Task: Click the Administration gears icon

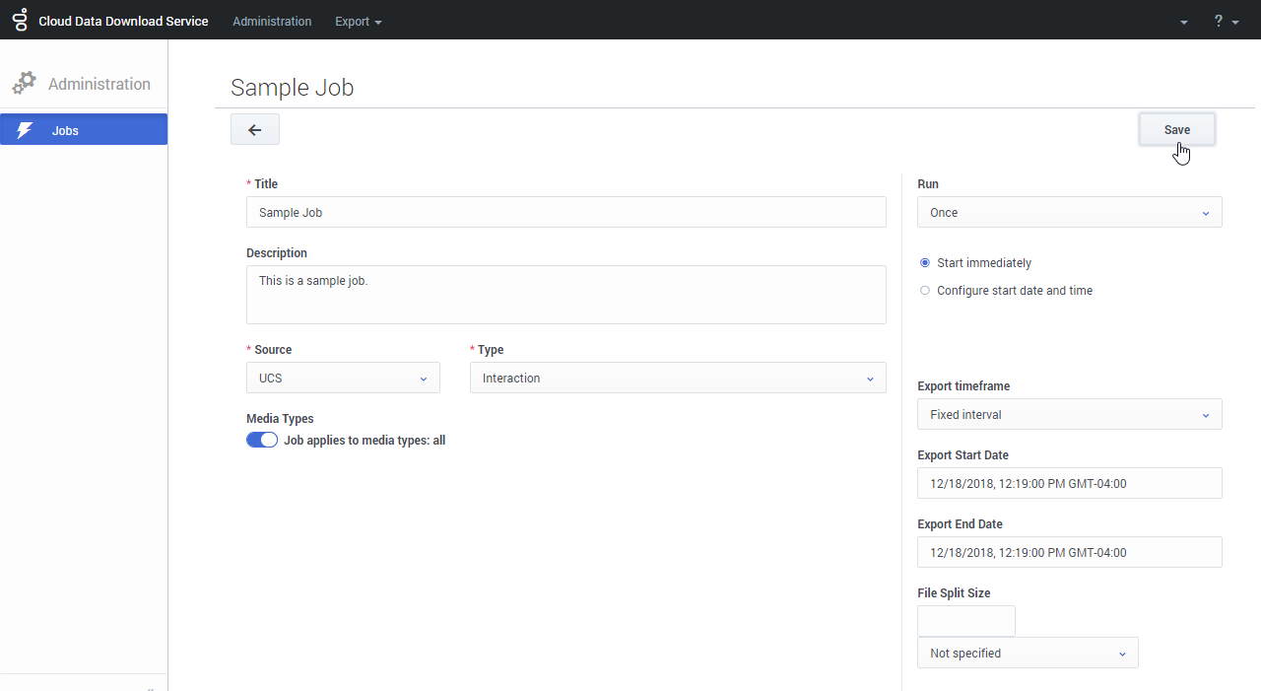Action: (25, 84)
